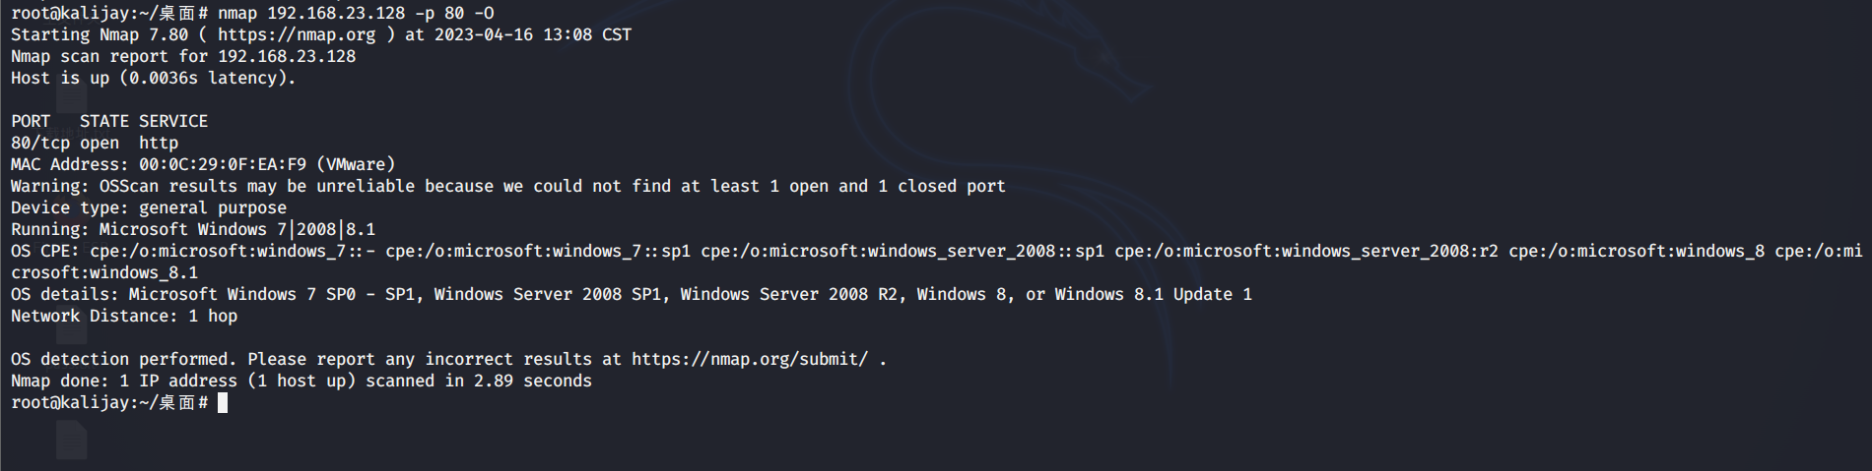Click the https://nmap.org link in the Starting line
1872x471 pixels.
297,34
